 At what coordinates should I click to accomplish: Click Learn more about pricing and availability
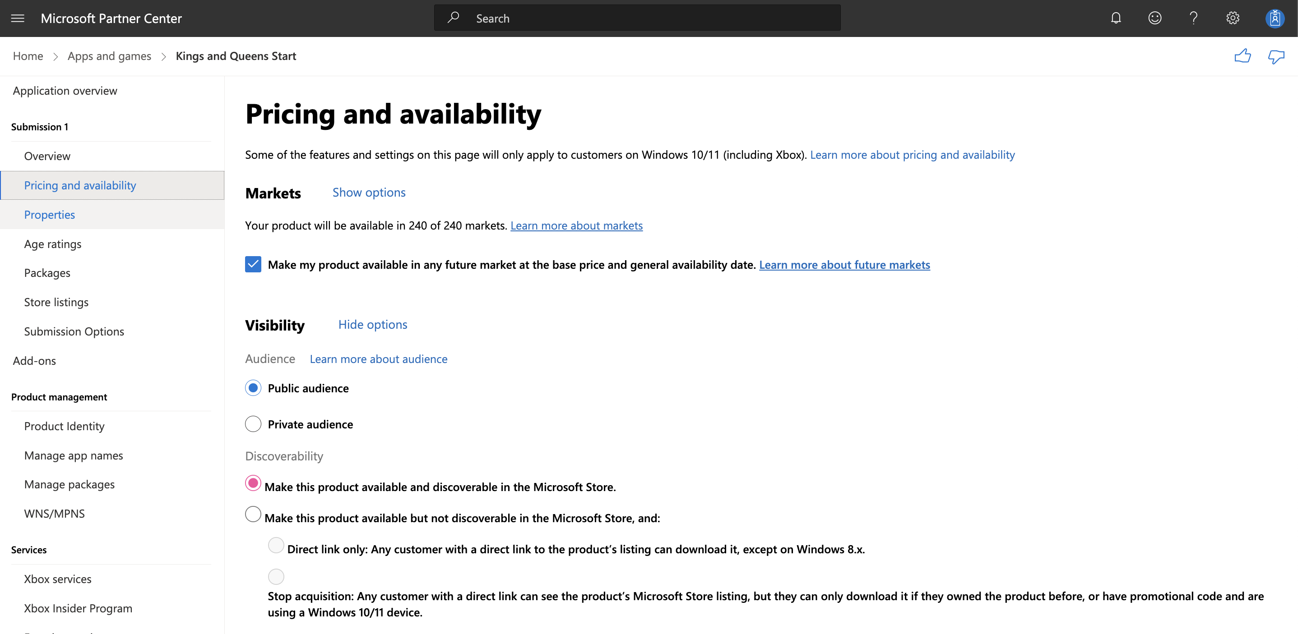913,155
